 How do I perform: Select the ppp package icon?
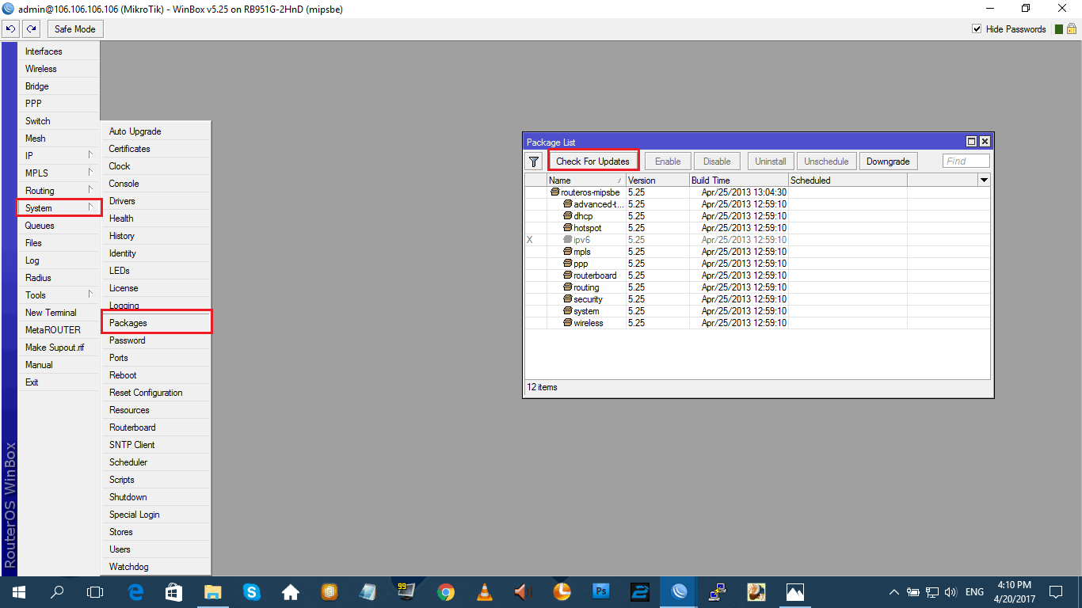point(567,264)
